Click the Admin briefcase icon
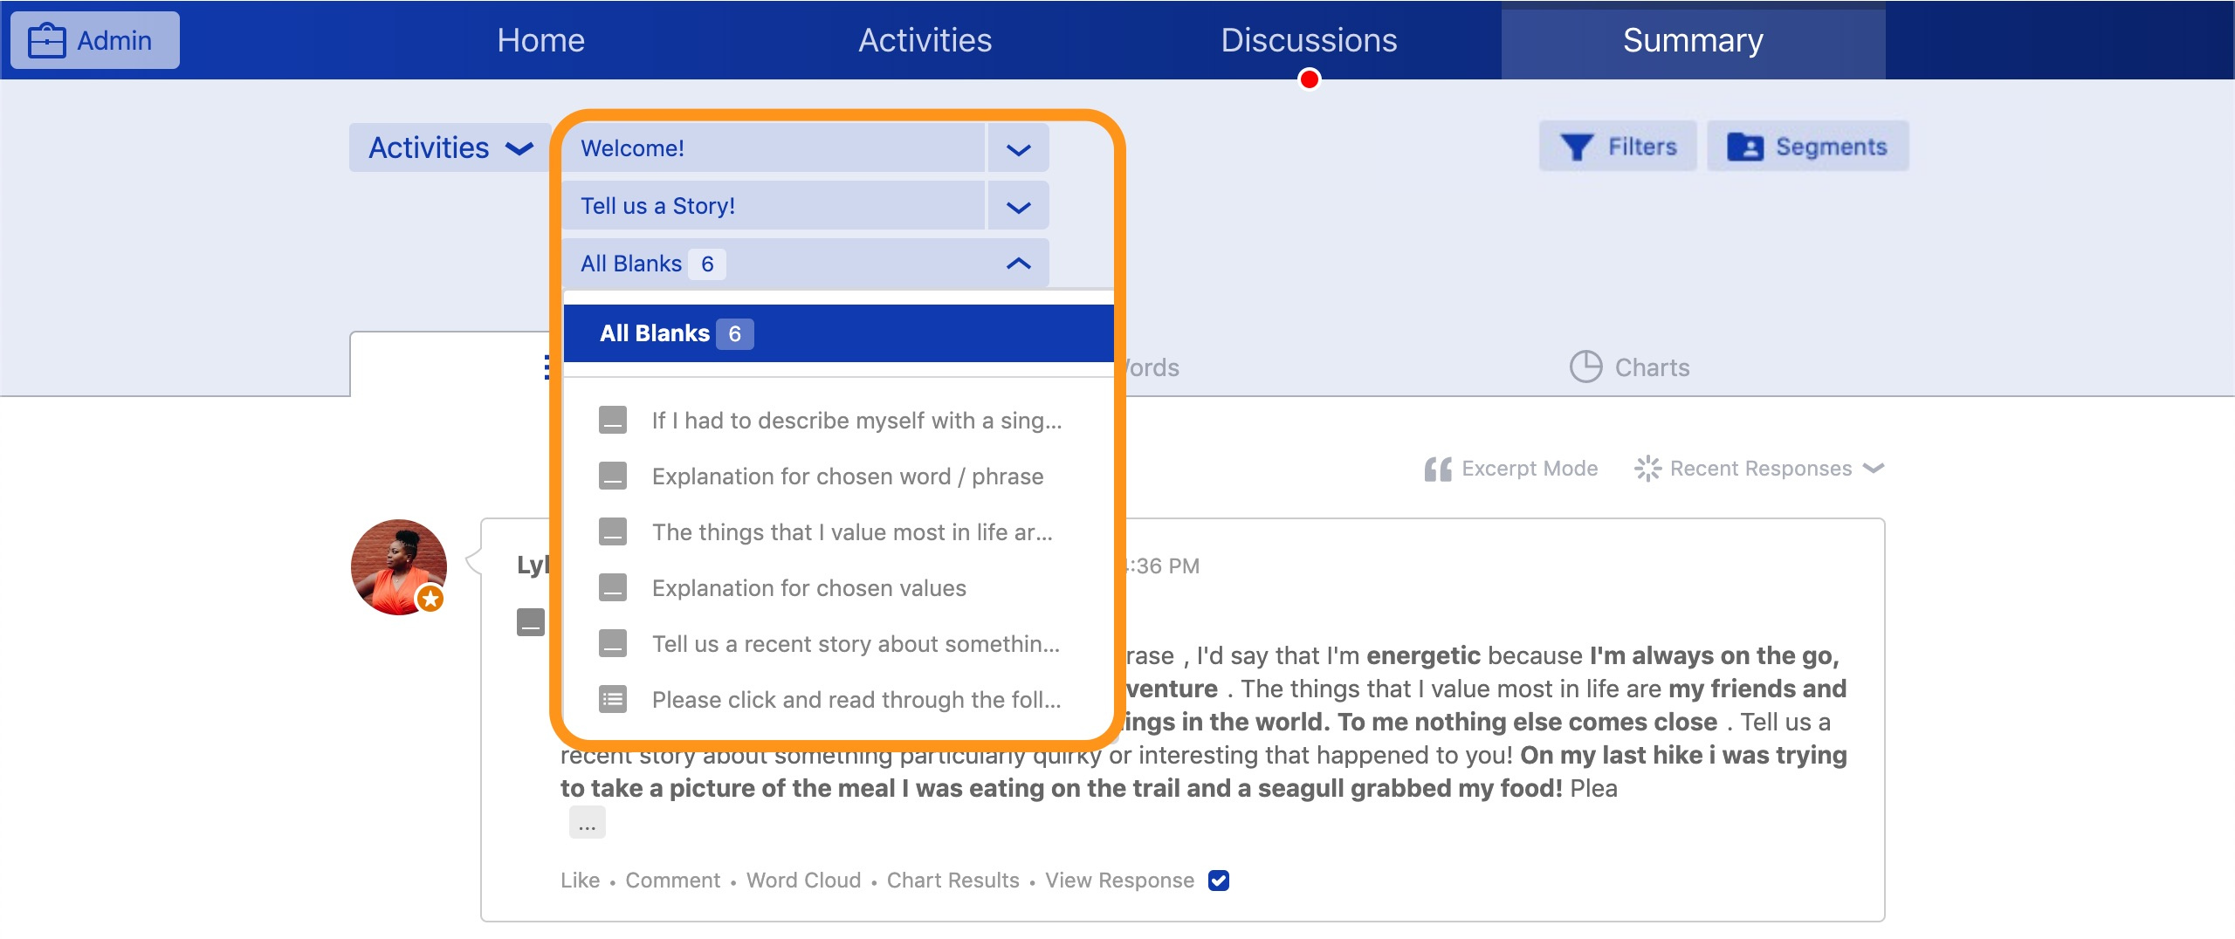Viewport: 2235px width, 939px height. (47, 38)
